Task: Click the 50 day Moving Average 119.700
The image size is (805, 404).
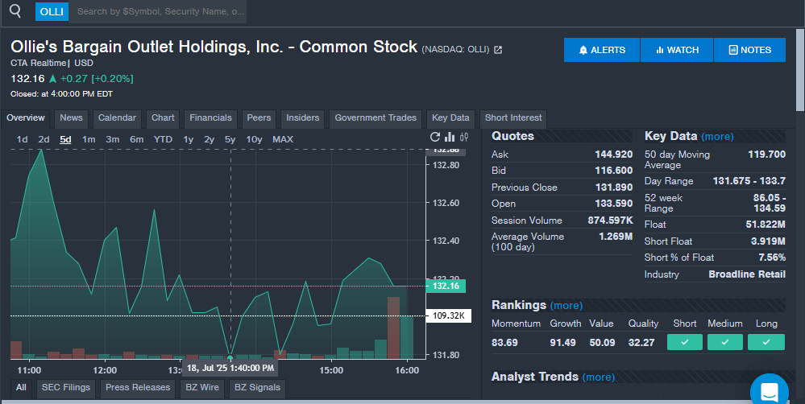Action: coord(766,155)
